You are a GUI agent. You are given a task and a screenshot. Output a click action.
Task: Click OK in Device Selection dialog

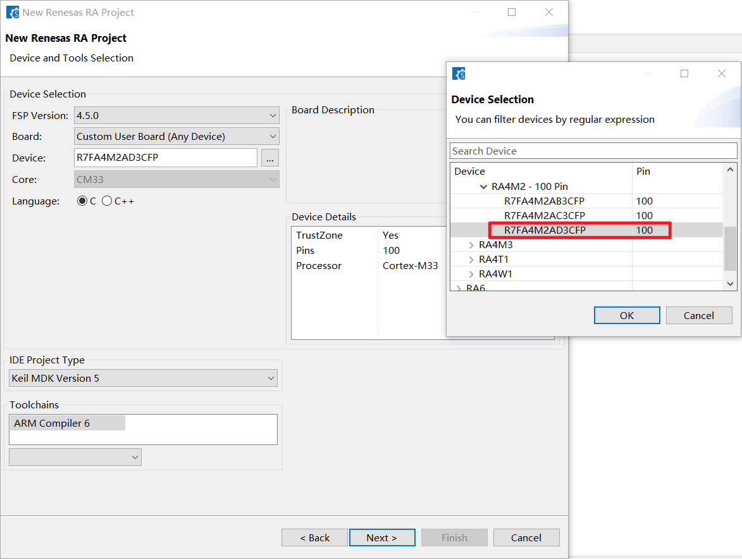pyautogui.click(x=627, y=315)
